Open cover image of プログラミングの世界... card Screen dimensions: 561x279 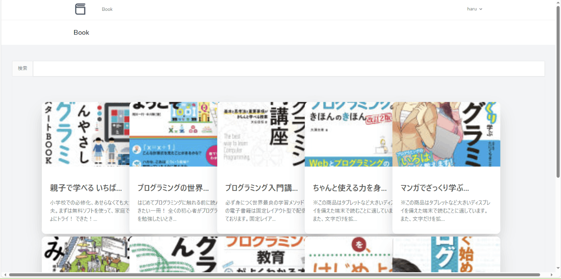click(174, 134)
